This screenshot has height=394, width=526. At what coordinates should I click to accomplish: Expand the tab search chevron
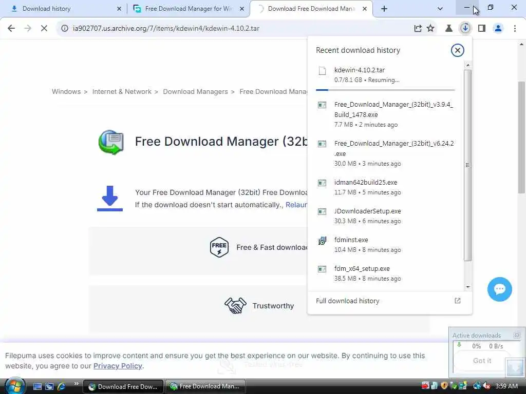[440, 9]
